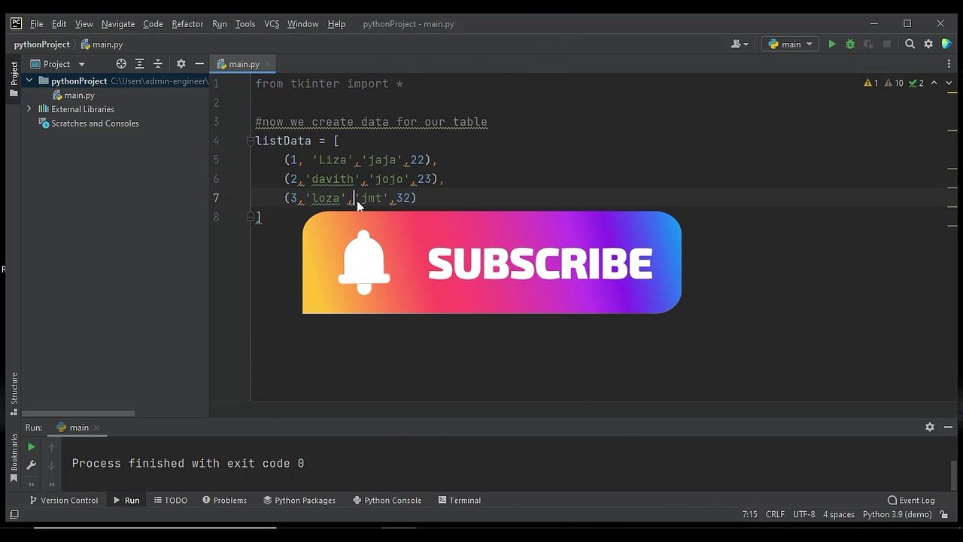Switch to the main.py editor tab
This screenshot has width=963, height=542.
[x=244, y=64]
